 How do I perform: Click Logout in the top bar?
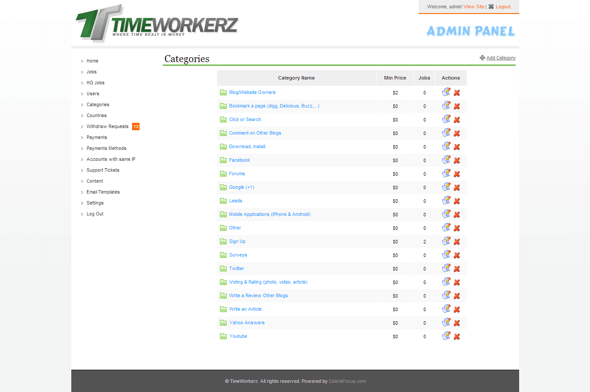click(503, 7)
